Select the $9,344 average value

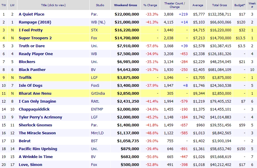[x=199, y=94]
